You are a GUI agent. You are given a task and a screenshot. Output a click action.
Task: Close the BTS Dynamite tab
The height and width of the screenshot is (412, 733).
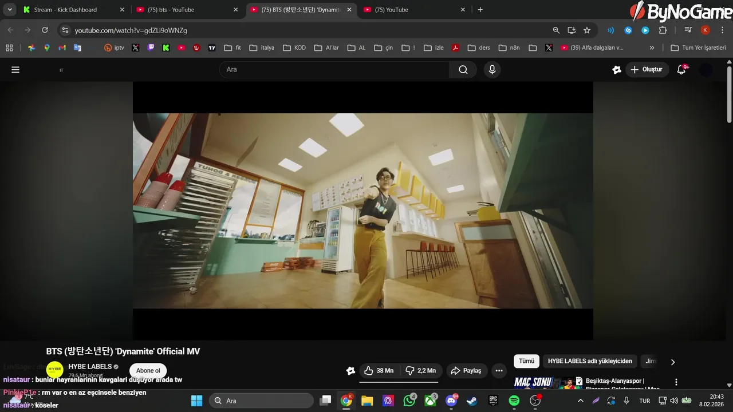pos(349,10)
